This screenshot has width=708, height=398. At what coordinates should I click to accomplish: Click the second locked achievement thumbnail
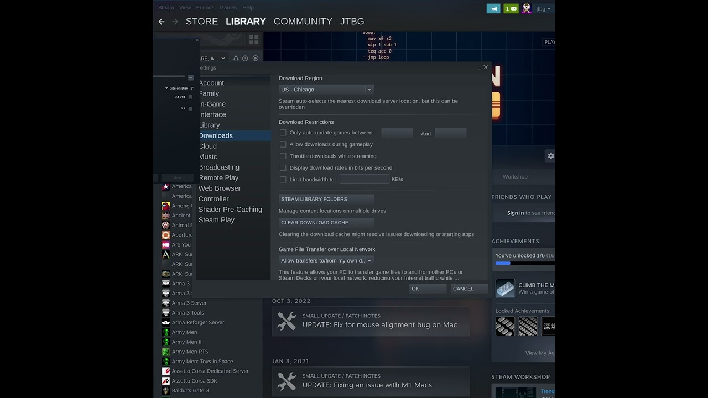coord(528,326)
